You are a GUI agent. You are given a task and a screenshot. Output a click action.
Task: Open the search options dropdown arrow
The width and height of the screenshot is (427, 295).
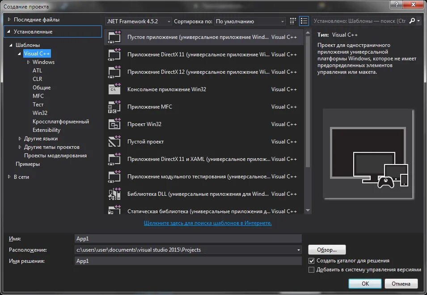pyautogui.click(x=419, y=21)
